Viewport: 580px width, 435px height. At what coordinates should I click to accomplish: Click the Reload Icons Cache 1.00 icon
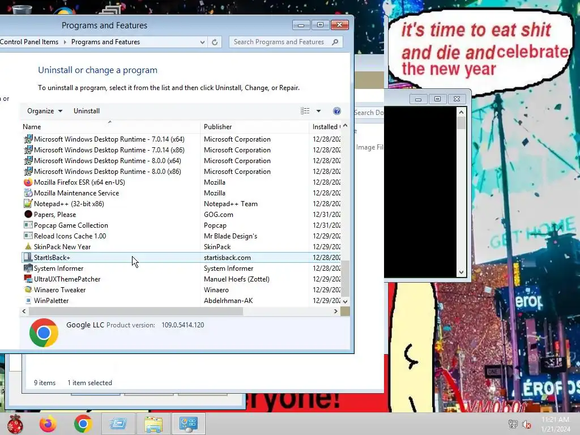coord(28,236)
